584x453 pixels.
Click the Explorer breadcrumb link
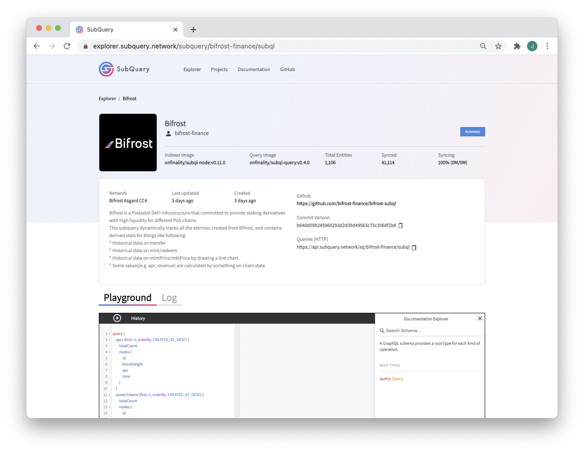107,99
